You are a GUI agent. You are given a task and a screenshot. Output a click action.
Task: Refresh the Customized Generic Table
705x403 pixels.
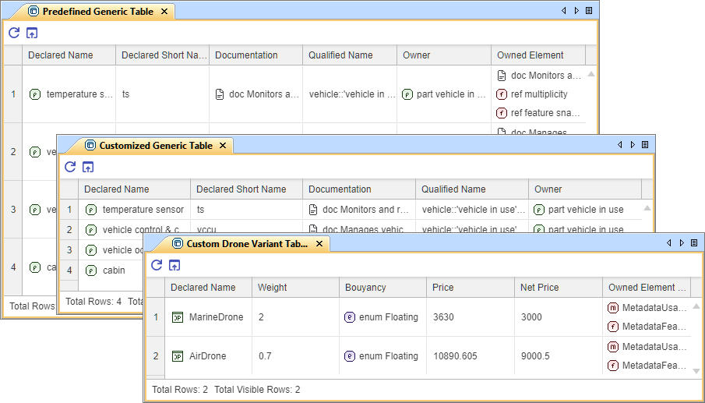click(70, 167)
